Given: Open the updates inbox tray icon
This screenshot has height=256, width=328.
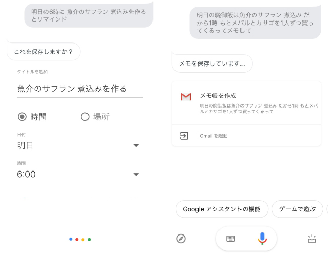Looking at the screenshot, I should pos(312,239).
